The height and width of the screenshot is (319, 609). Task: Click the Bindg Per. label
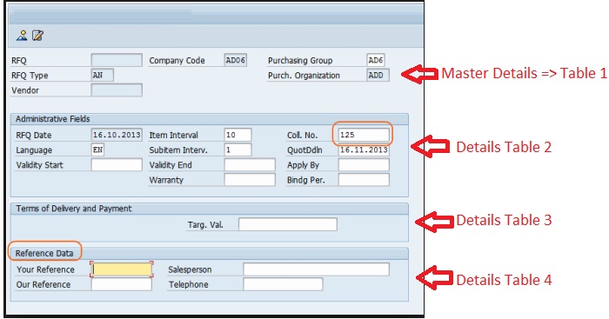[306, 180]
